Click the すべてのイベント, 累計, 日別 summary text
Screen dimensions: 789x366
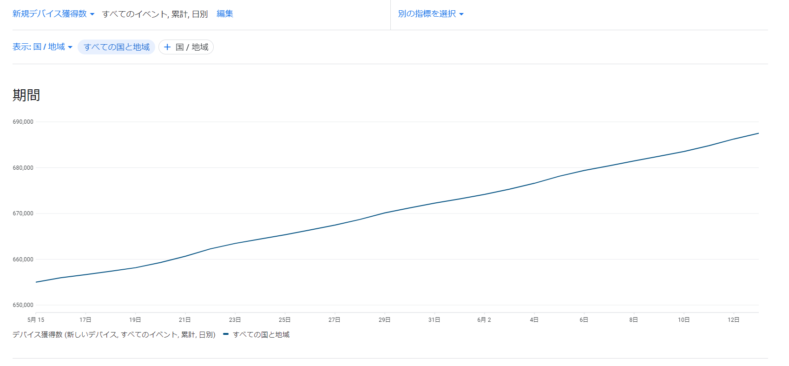pyautogui.click(x=155, y=14)
